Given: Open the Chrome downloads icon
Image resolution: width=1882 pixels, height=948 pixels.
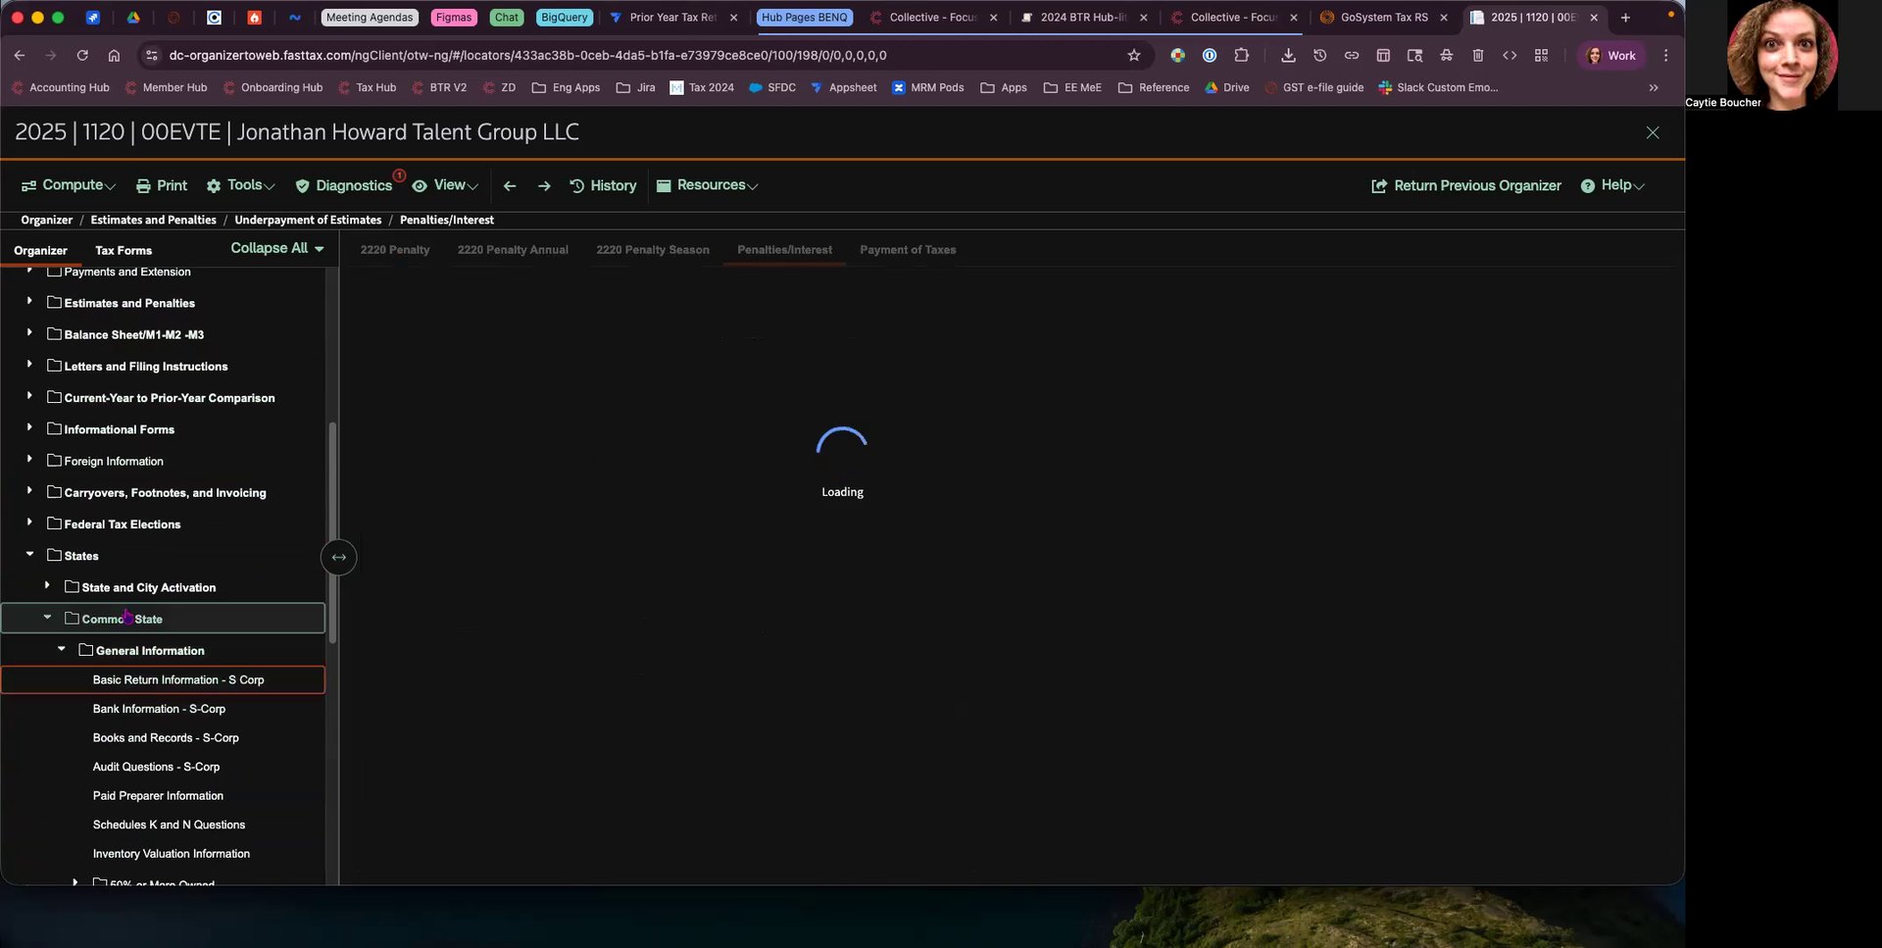Looking at the screenshot, I should 1288,56.
